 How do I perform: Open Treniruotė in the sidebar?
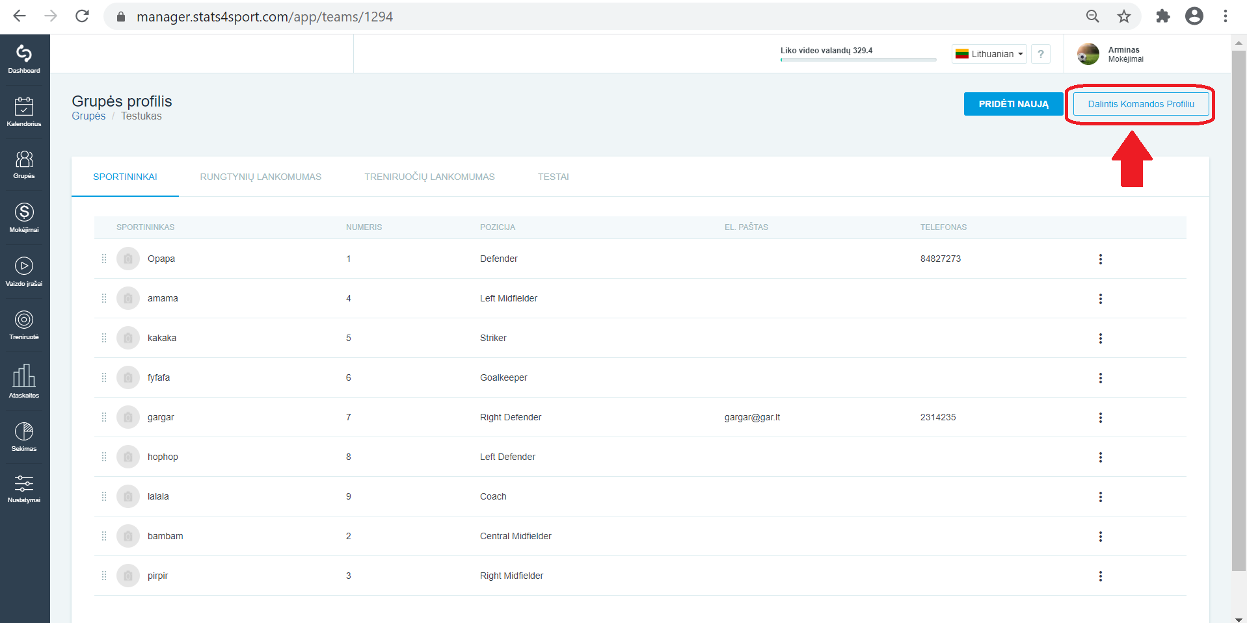point(24,325)
